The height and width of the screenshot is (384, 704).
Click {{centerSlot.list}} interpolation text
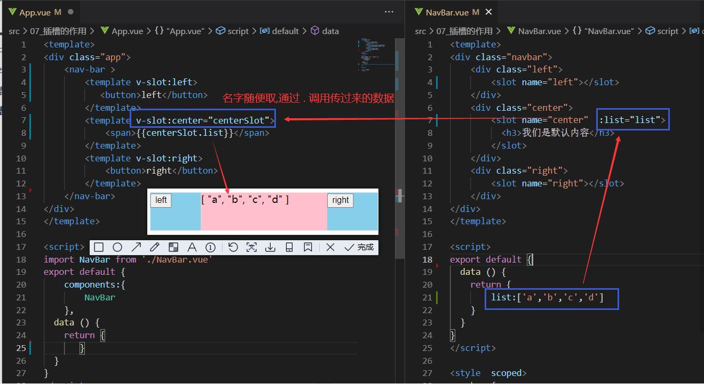coord(185,133)
